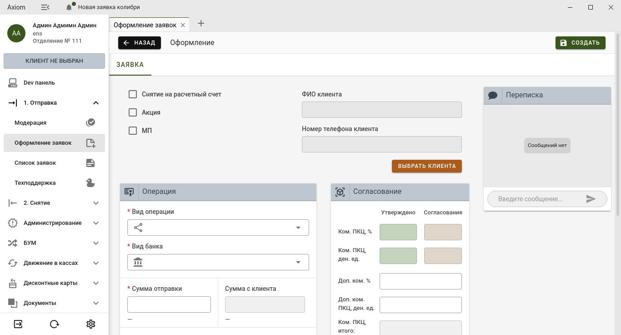The width and height of the screenshot is (621, 335).
Task: Open Модерация menu item
Action: (x=54, y=123)
